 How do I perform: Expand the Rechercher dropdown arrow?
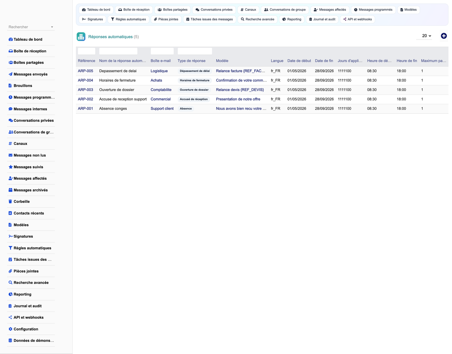coord(52,27)
